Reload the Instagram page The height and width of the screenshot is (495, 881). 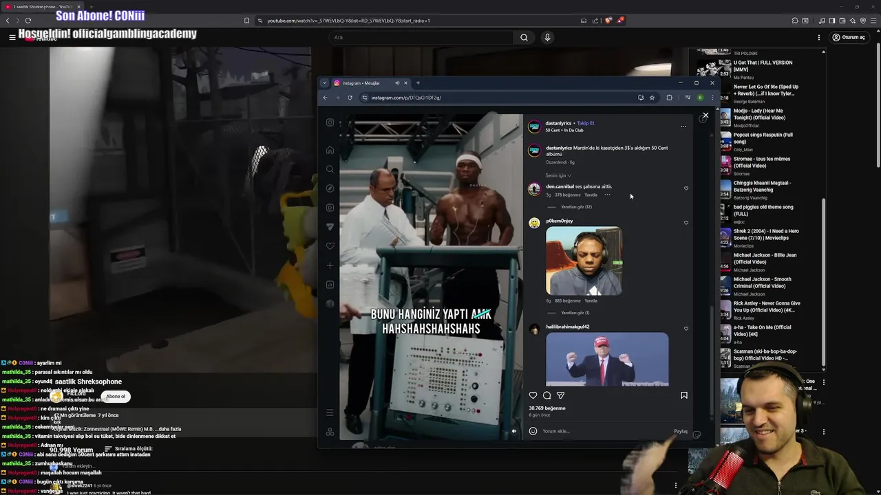[x=350, y=98]
